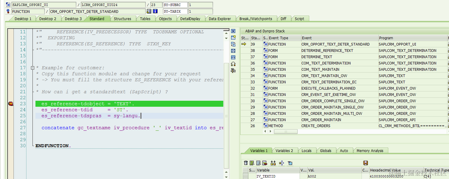Click second variables toolbar icon with green arrow
This screenshot has height=179, width=449.
[252, 163]
